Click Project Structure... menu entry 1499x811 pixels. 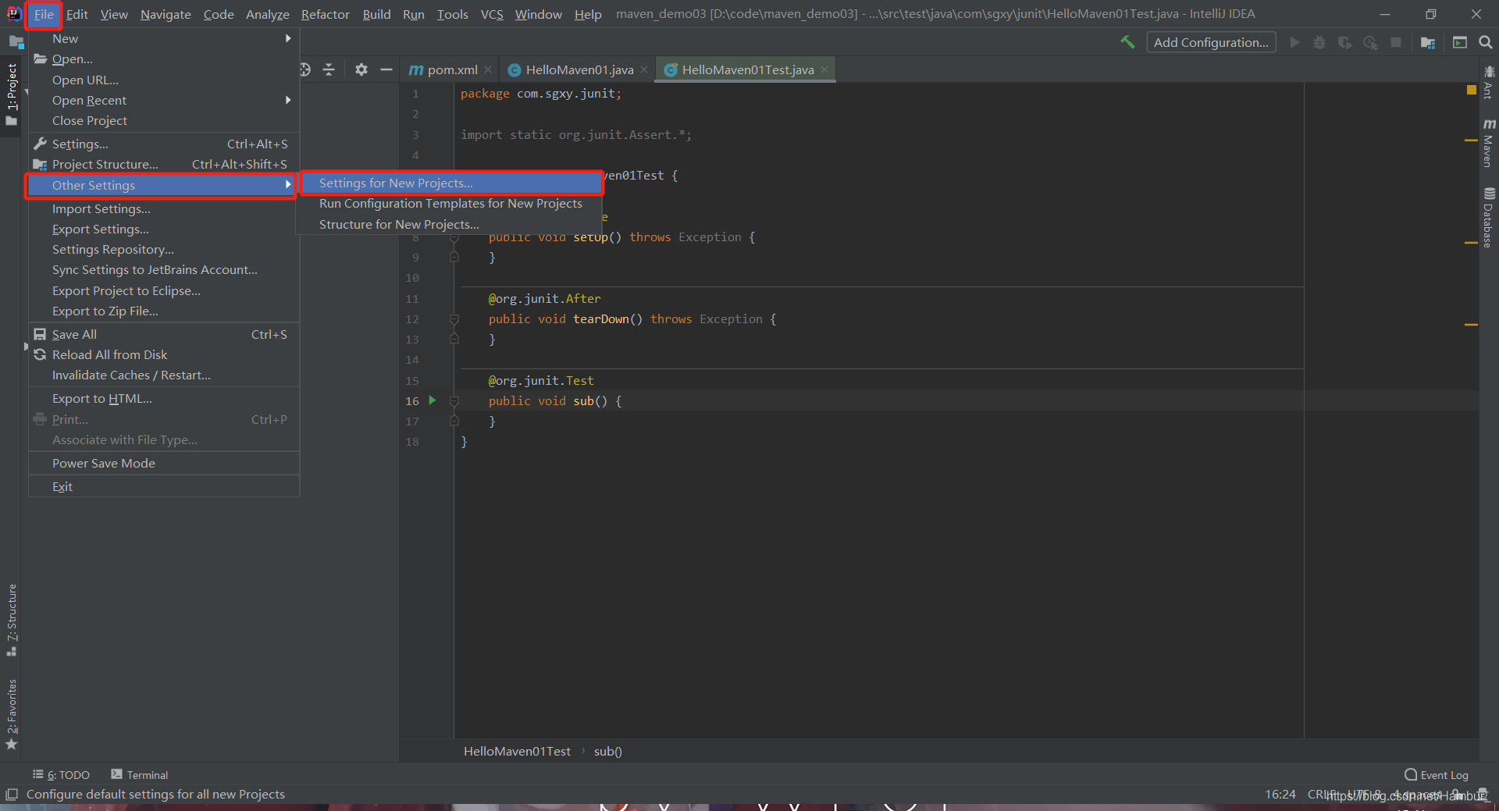coord(164,164)
